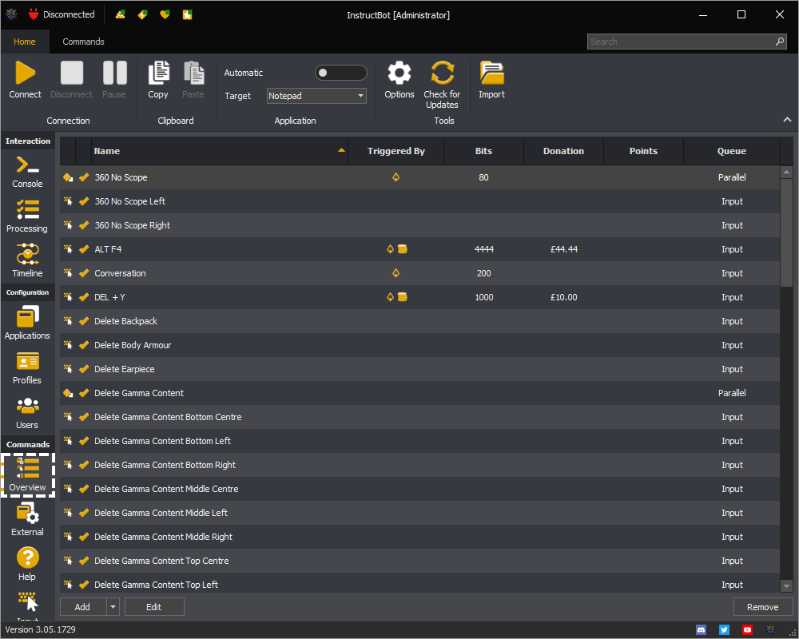The image size is (799, 639).
Task: Open the Processing sidebar item
Action: (27, 216)
